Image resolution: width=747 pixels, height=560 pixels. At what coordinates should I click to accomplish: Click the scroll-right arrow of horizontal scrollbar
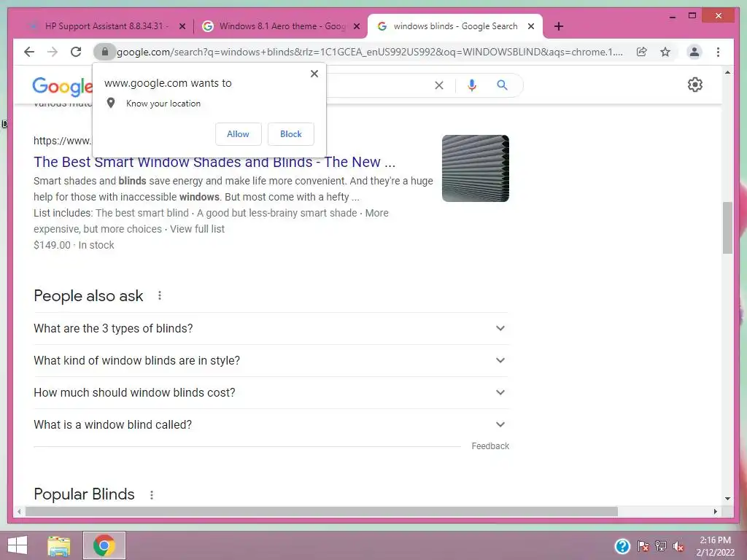coord(715,511)
